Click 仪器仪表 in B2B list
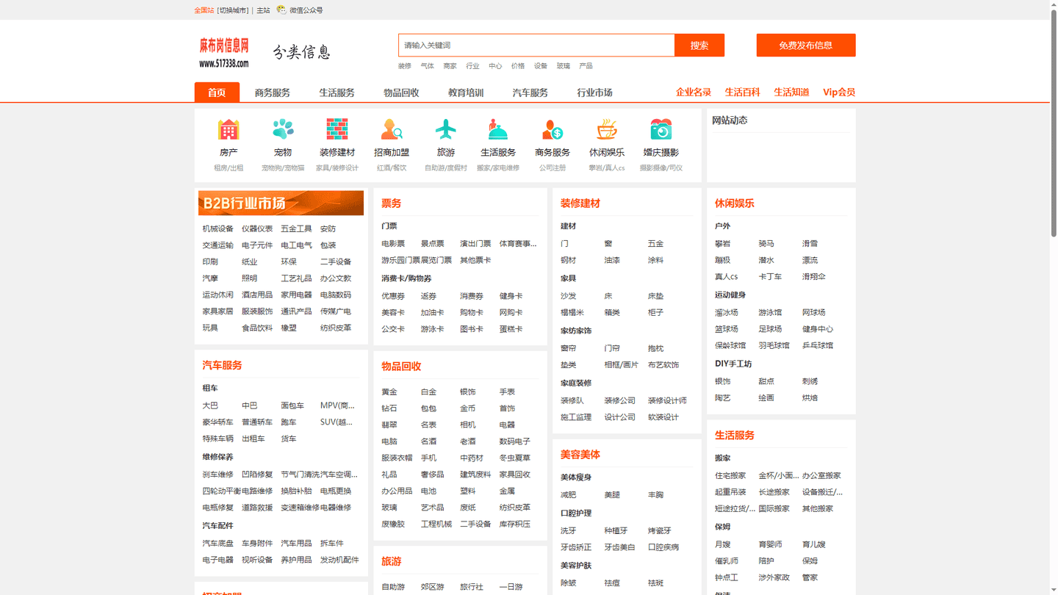This screenshot has height=595, width=1058. [257, 229]
